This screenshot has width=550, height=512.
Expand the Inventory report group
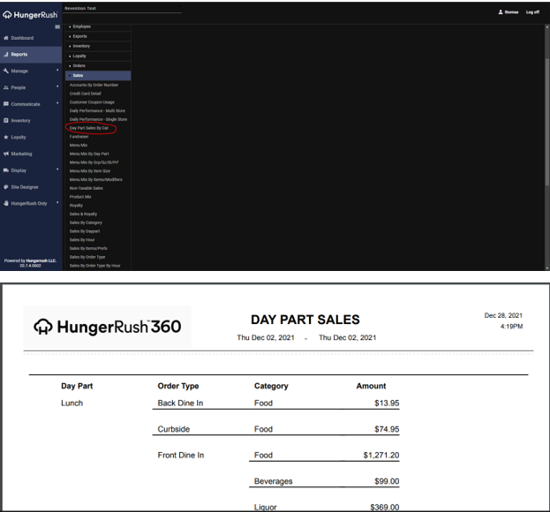98,46
